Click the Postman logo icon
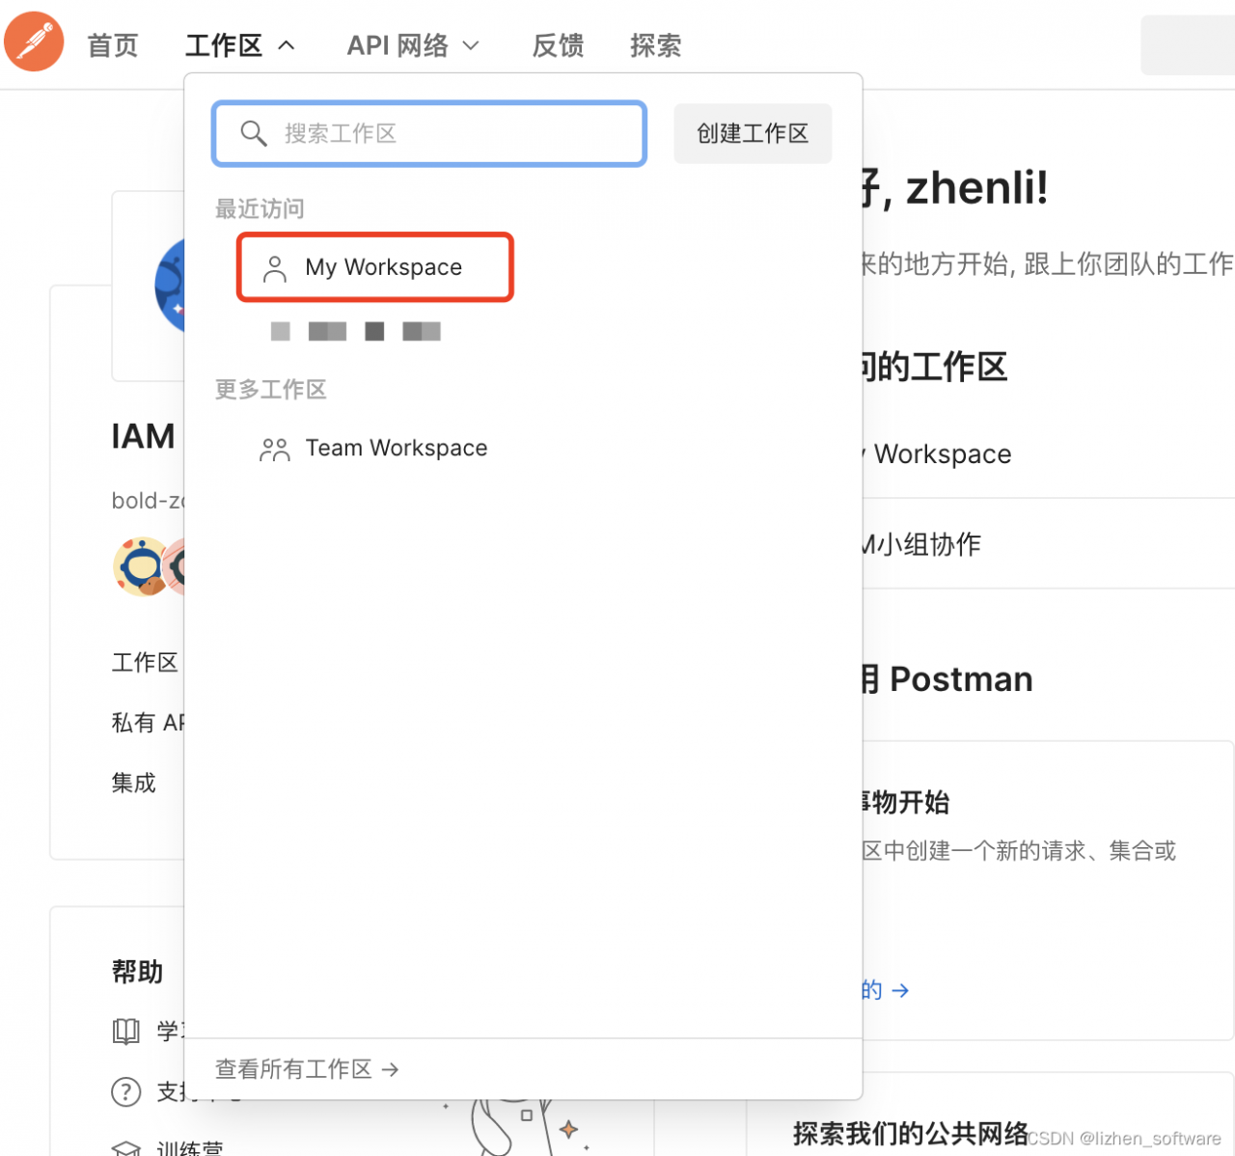This screenshot has height=1156, width=1235. (34, 42)
